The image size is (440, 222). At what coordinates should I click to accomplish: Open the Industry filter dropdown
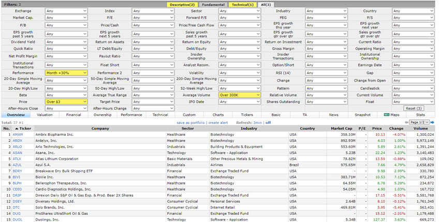[x=326, y=11]
